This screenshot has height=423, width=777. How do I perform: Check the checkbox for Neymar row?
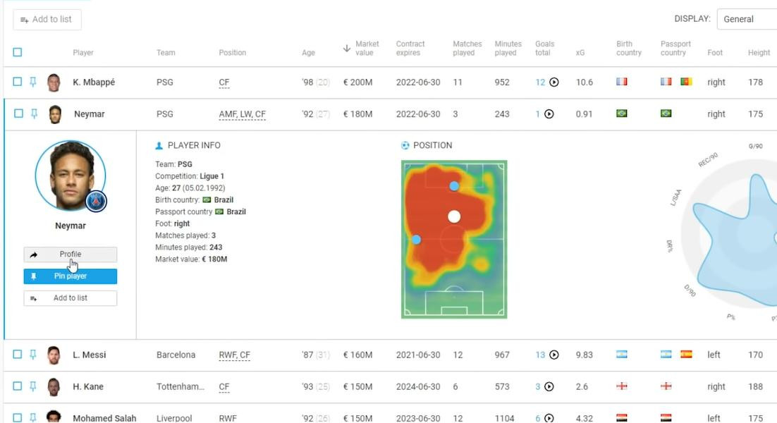[18, 114]
